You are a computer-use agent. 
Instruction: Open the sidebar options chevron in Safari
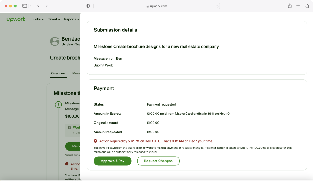[x=31, y=6]
